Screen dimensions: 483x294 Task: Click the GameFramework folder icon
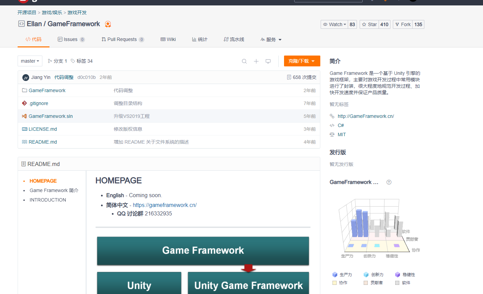click(24, 90)
